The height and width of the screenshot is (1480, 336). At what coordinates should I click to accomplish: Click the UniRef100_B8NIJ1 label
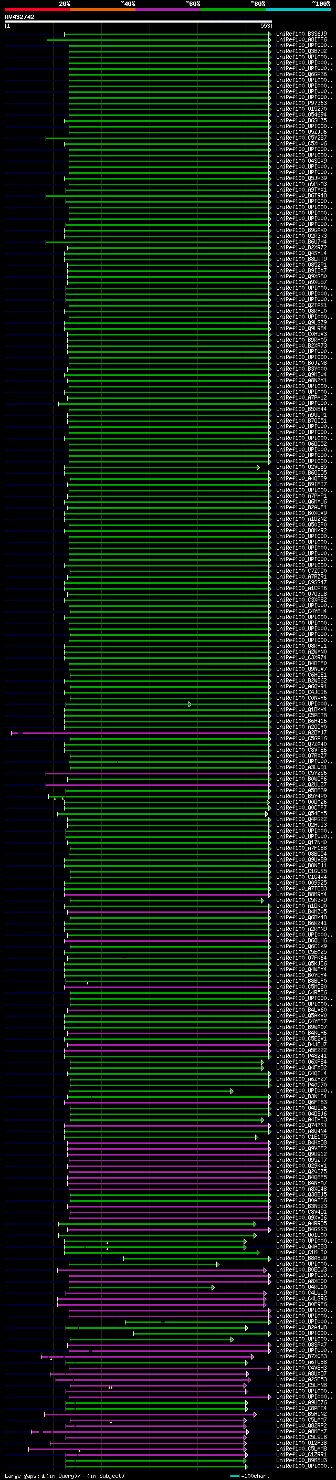tap(301, 866)
